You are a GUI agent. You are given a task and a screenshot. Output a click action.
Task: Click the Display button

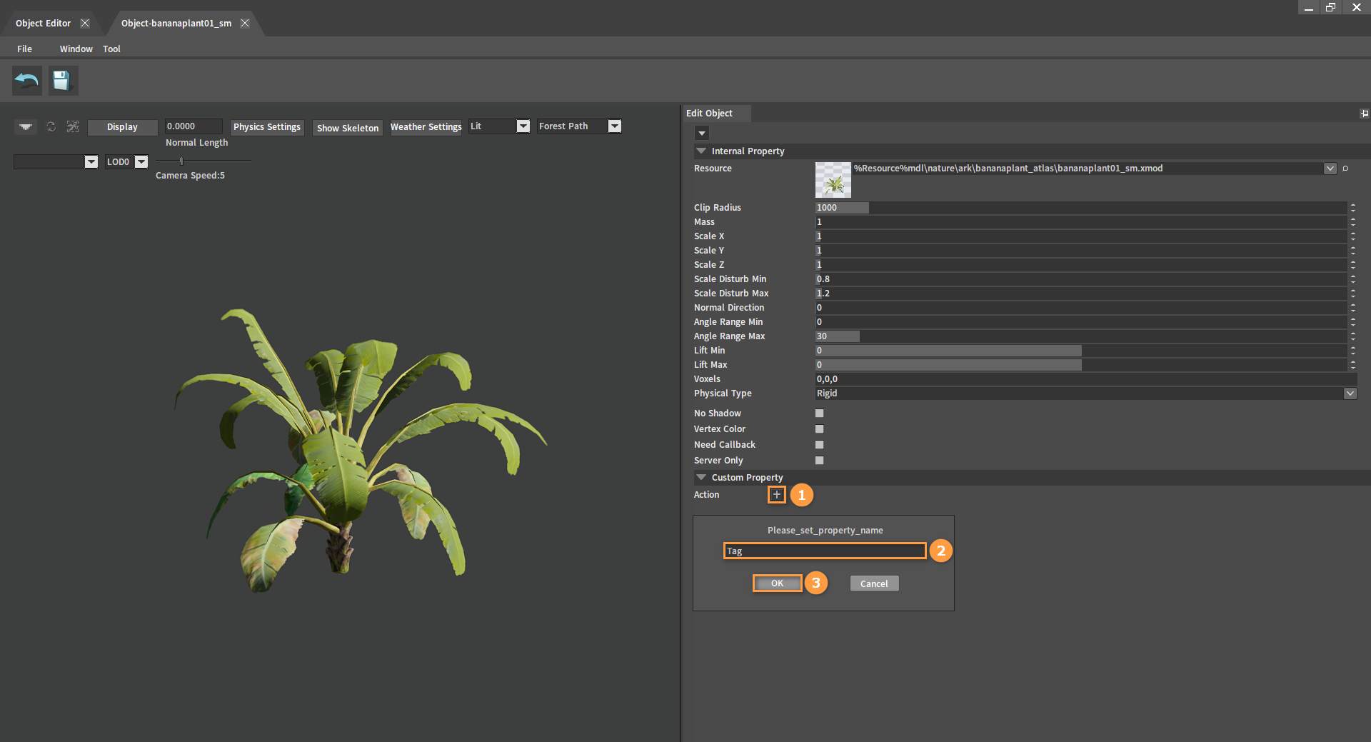122,127
